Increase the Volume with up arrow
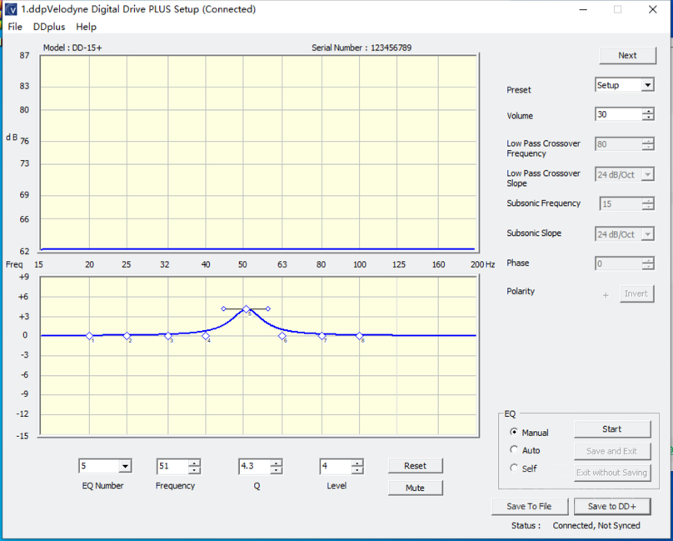Screen dimensions: 673x541 click(x=648, y=112)
